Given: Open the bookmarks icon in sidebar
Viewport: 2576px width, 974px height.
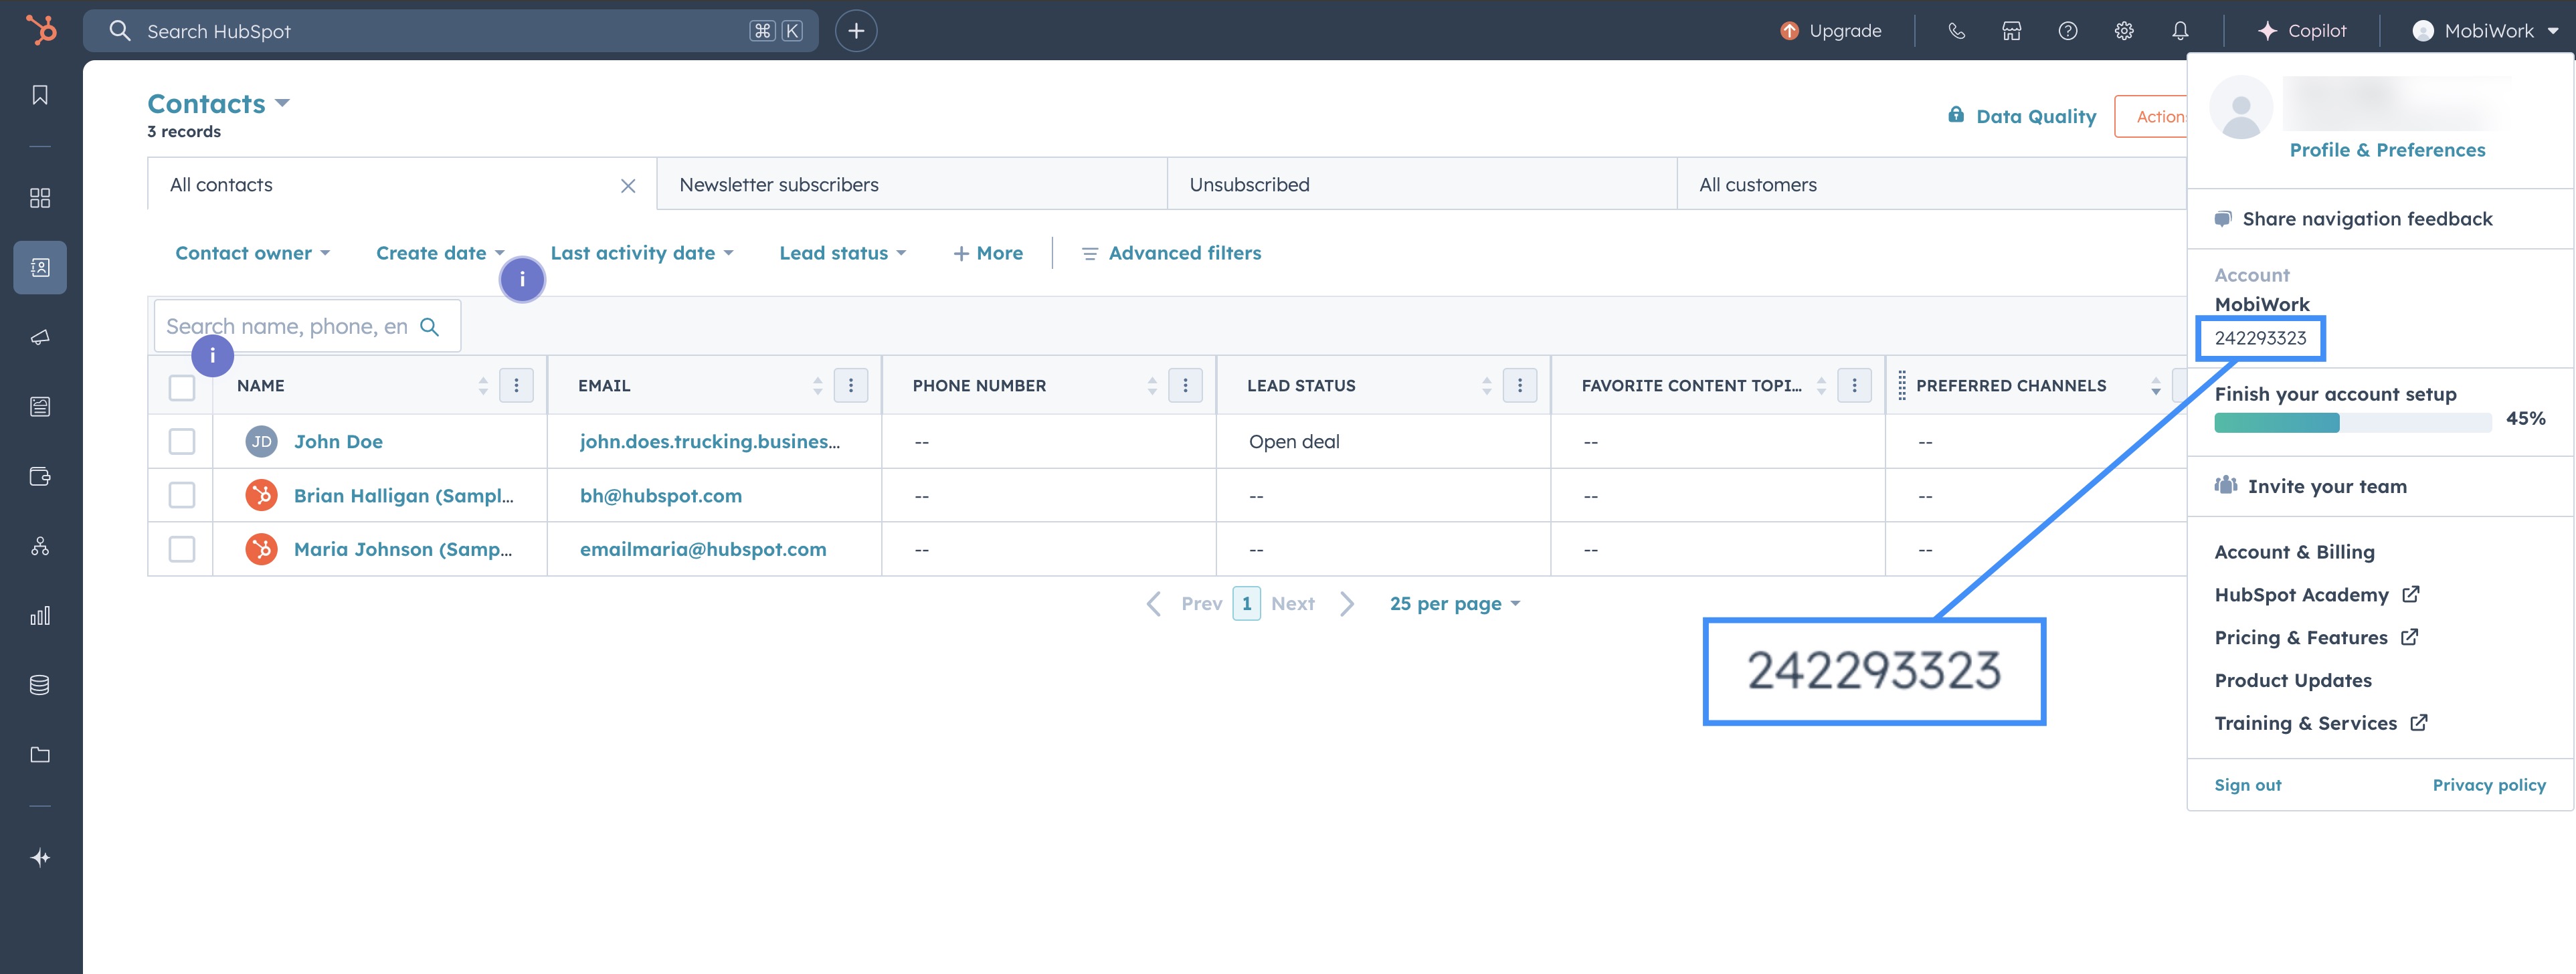Looking at the screenshot, I should click(x=40, y=95).
